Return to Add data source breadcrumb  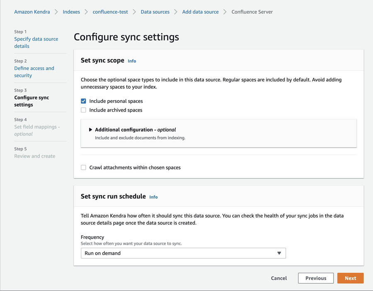coord(200,12)
